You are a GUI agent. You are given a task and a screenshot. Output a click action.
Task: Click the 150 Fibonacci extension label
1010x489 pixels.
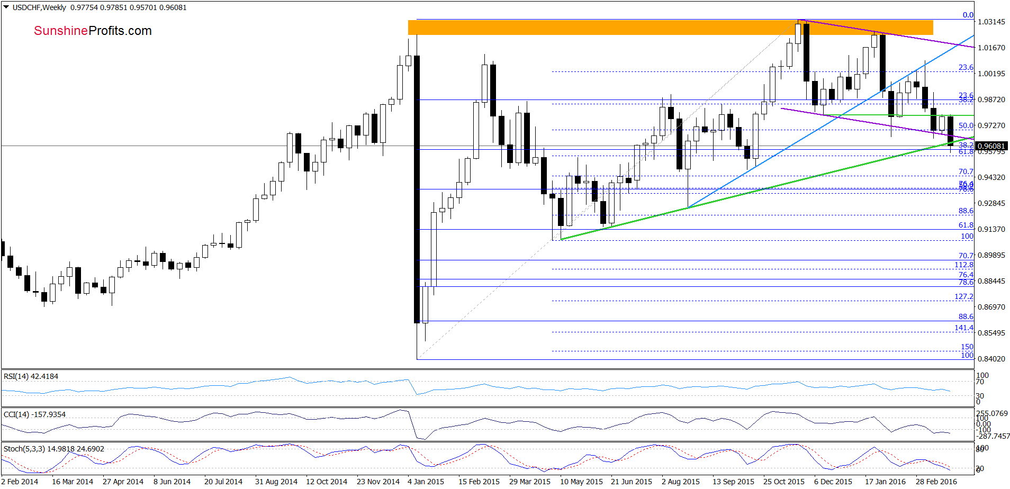967,347
